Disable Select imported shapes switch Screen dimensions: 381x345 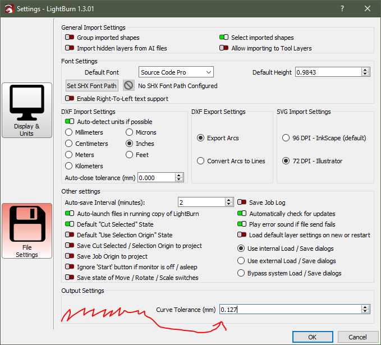(224, 37)
